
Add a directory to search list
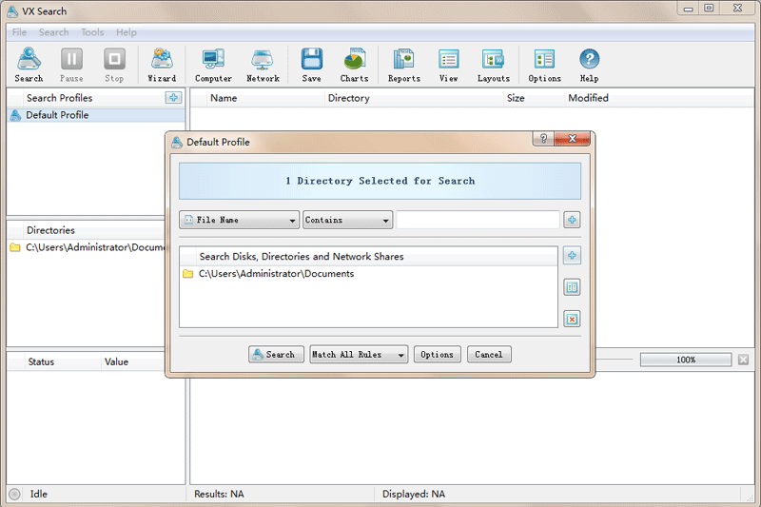572,256
